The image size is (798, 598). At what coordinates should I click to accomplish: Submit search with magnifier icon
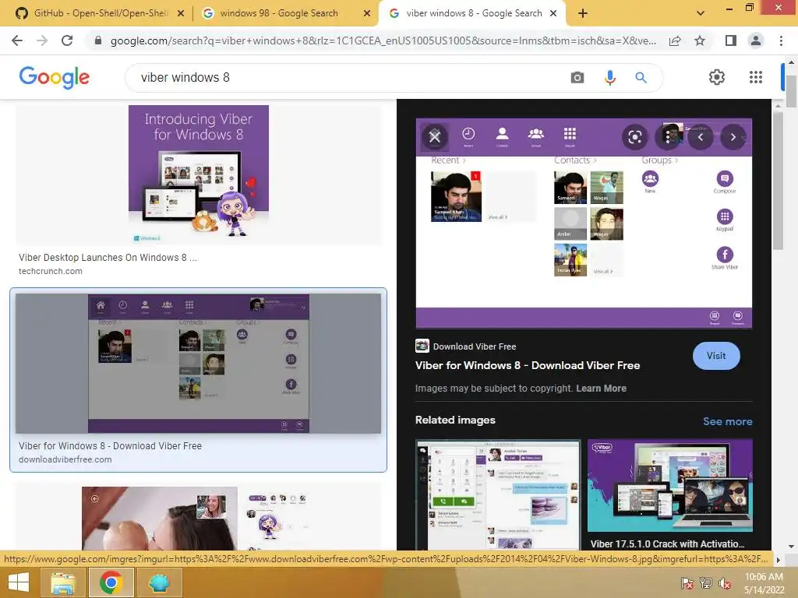click(641, 77)
